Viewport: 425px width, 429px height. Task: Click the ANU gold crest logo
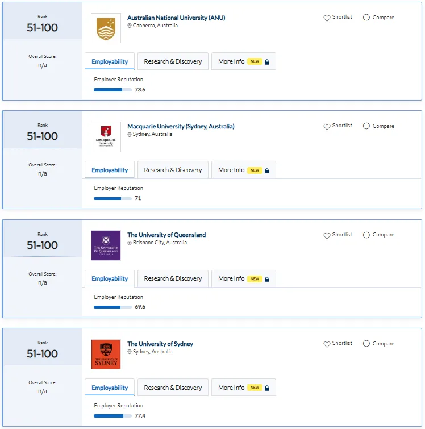(x=106, y=28)
